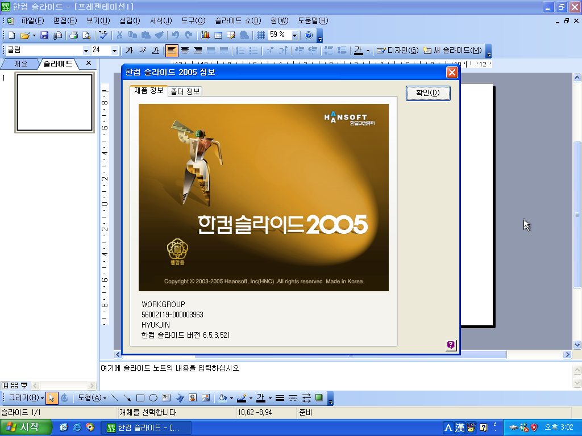The width and height of the screenshot is (582, 436).
Task: Expand the zoom percentage dropdown showing 59 %
Action: (x=295, y=35)
